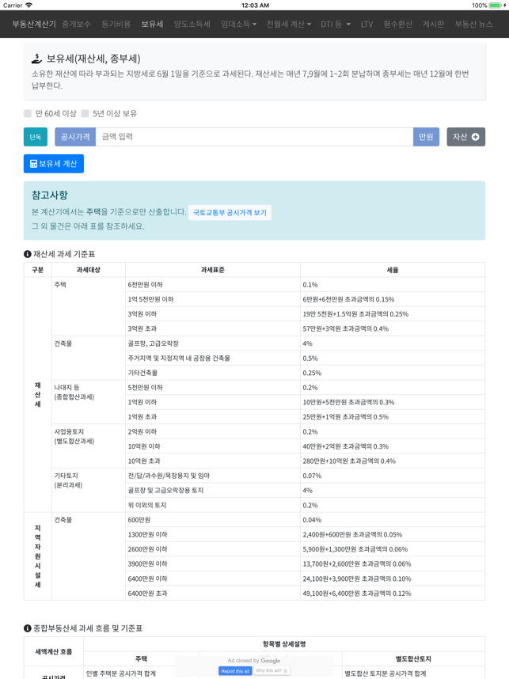Click Report this ad button
Image resolution: width=509 pixels, height=679 pixels.
point(234,671)
